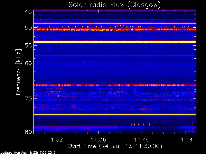Click the "Updated Mon Aug 8 23:17:05 2016" timestamp
Viewport: 206px width, 154px height.
coord(28,153)
